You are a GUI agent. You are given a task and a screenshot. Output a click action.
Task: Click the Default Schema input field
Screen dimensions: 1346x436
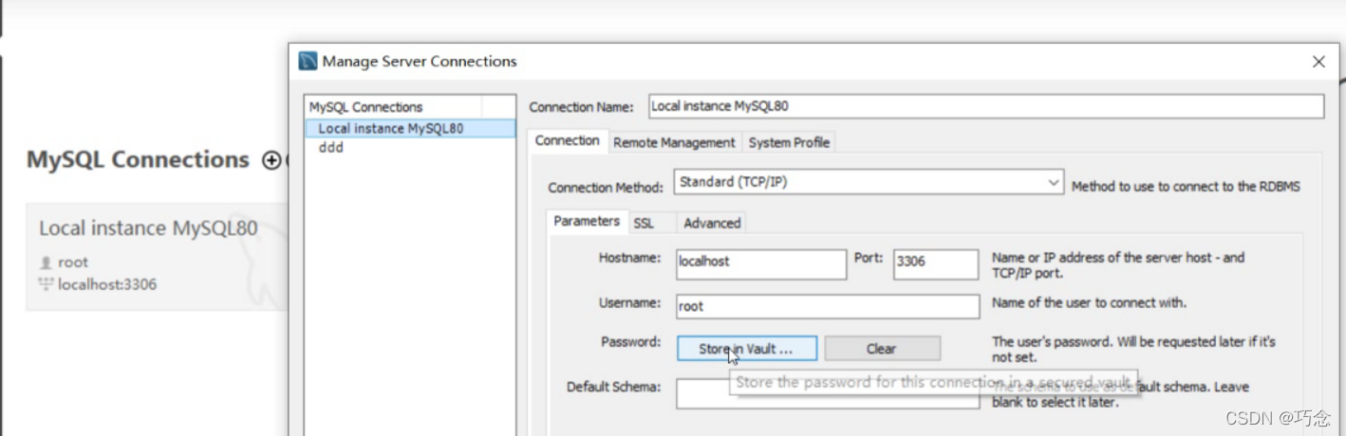pyautogui.click(x=828, y=394)
